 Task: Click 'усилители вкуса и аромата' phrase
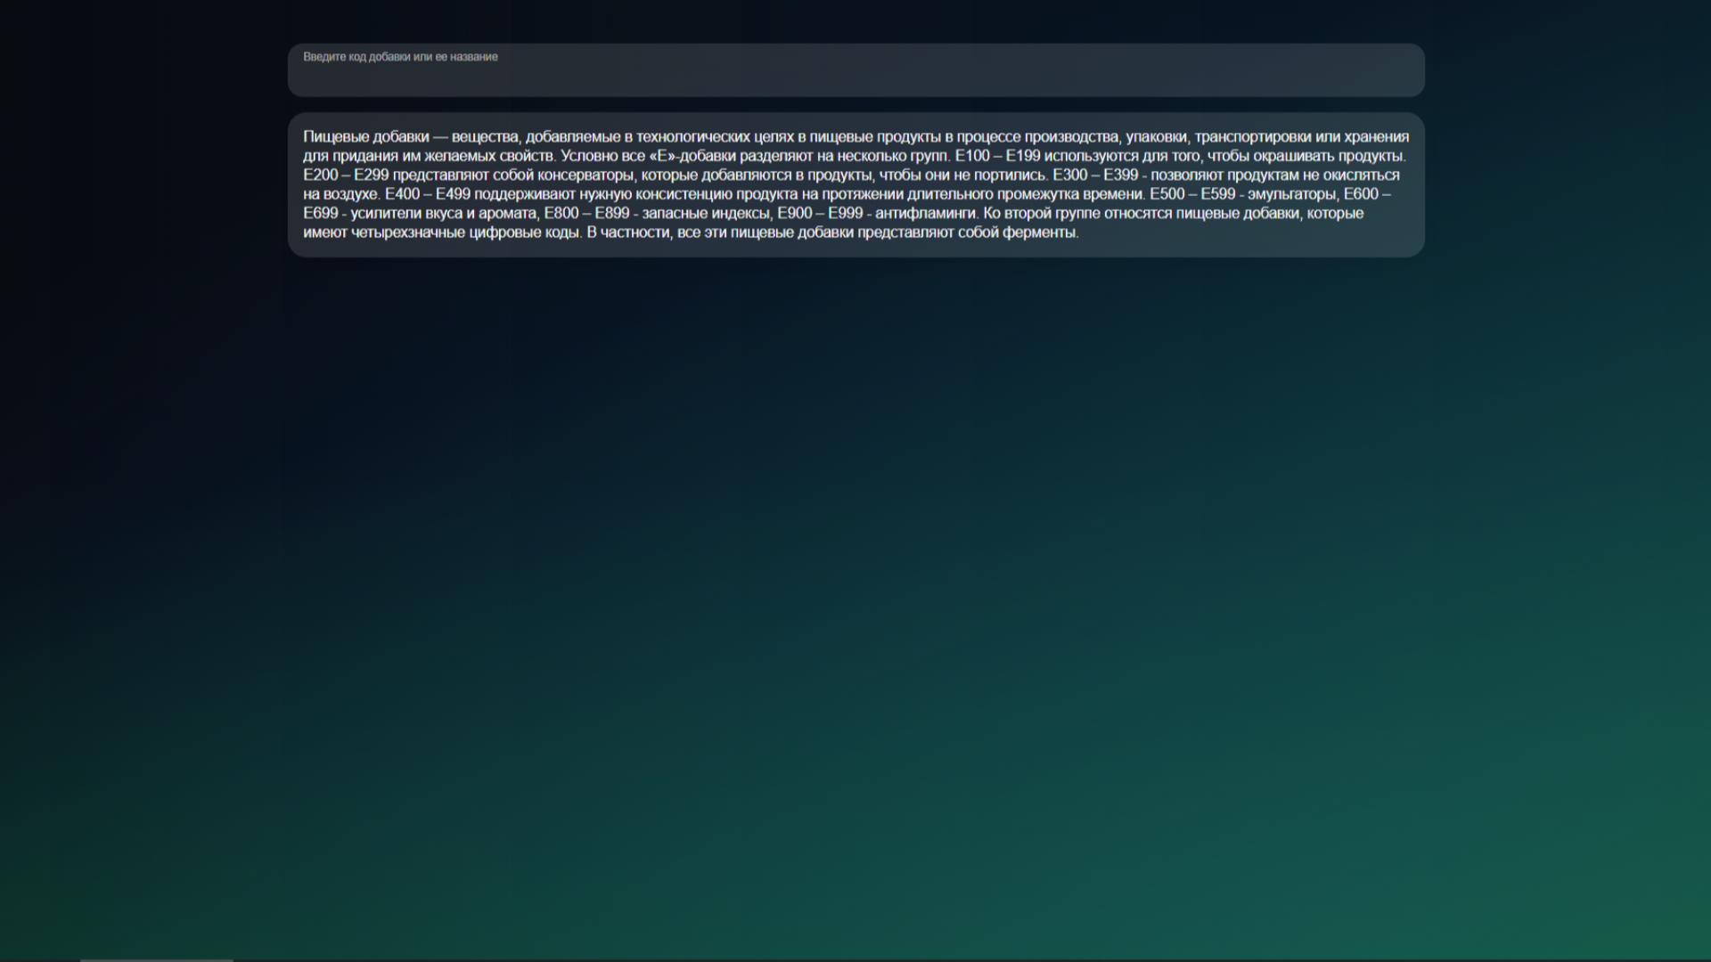(443, 214)
